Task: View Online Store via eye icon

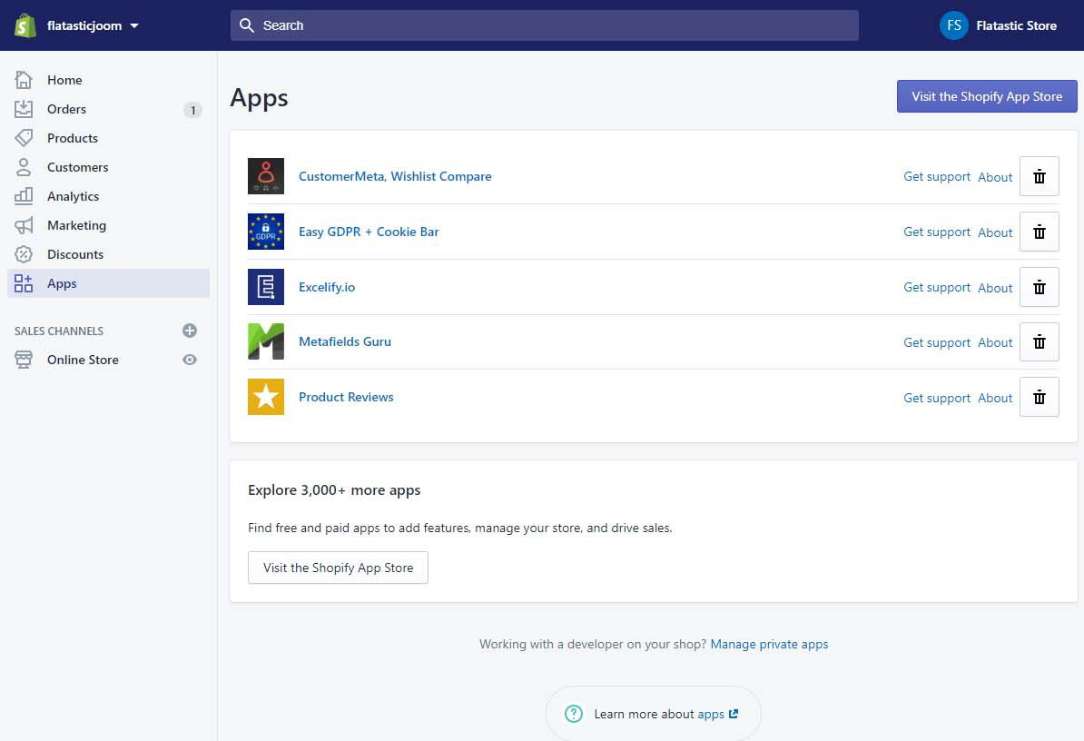Action: (190, 360)
